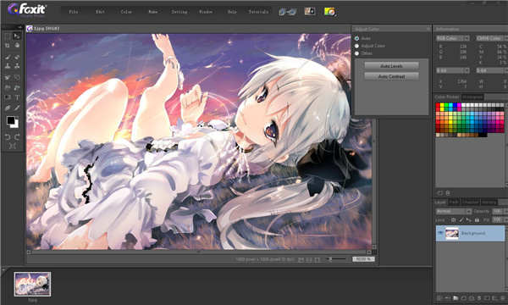Select the Eraser tool
The height and width of the screenshot is (305, 508).
click(17, 57)
